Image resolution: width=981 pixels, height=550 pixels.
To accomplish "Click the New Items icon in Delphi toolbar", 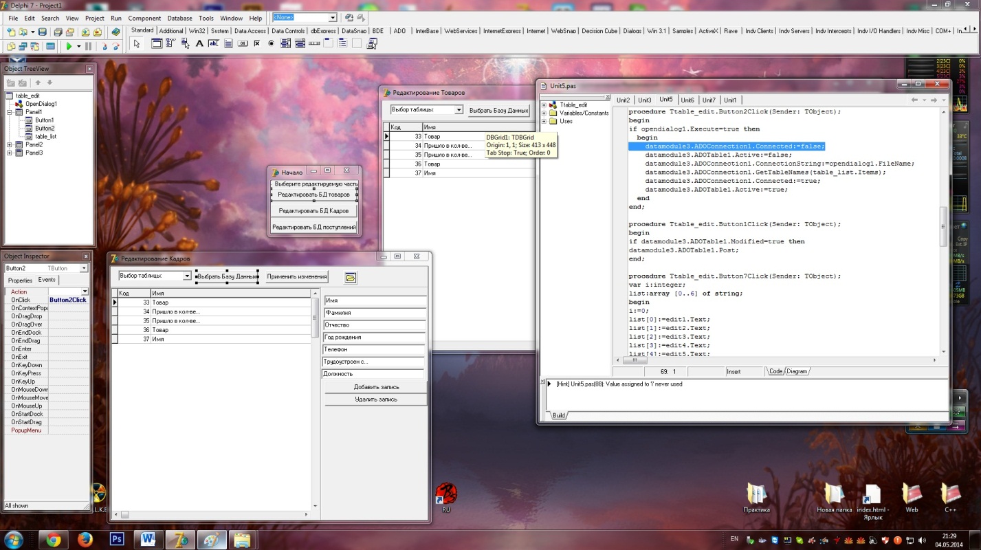I will (12, 32).
